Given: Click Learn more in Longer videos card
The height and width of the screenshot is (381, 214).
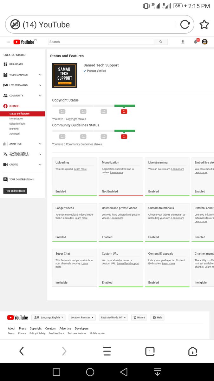Looking at the screenshot, I should coord(81,218).
